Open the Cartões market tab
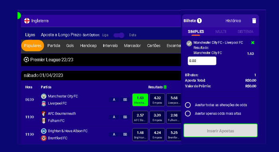Image resolution: width=279 pixels, height=152 pixels. point(153,45)
